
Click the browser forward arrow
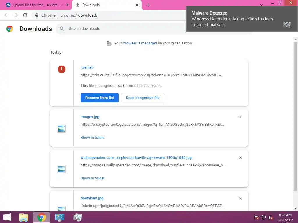point(16,15)
